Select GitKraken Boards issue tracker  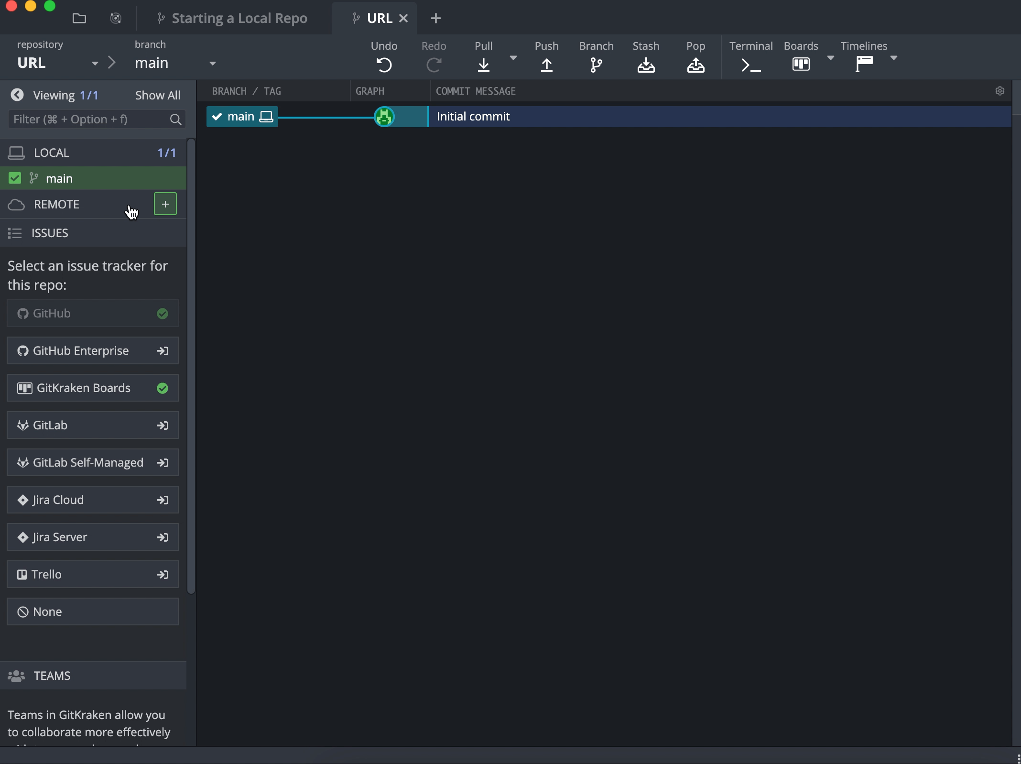pos(93,388)
